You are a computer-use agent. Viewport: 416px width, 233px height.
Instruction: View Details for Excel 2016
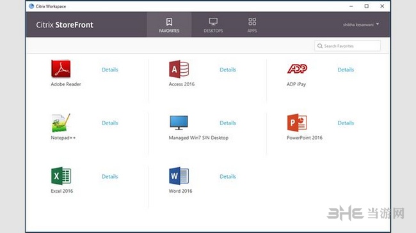[x=110, y=176]
